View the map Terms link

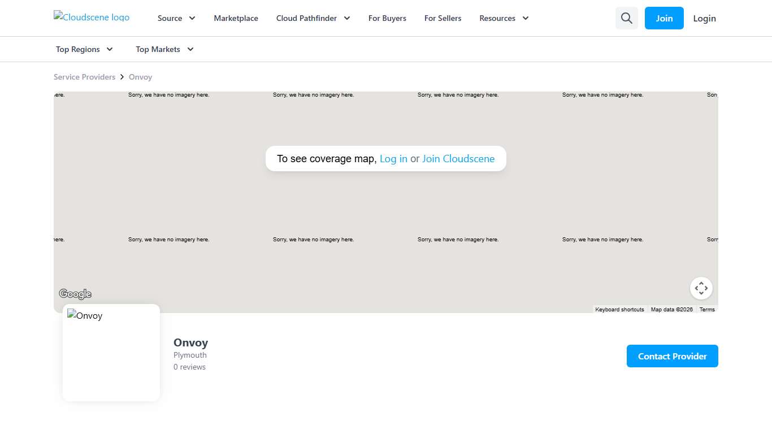click(x=706, y=309)
